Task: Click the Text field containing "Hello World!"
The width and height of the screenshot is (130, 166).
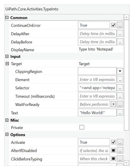Action: (x=97, y=113)
